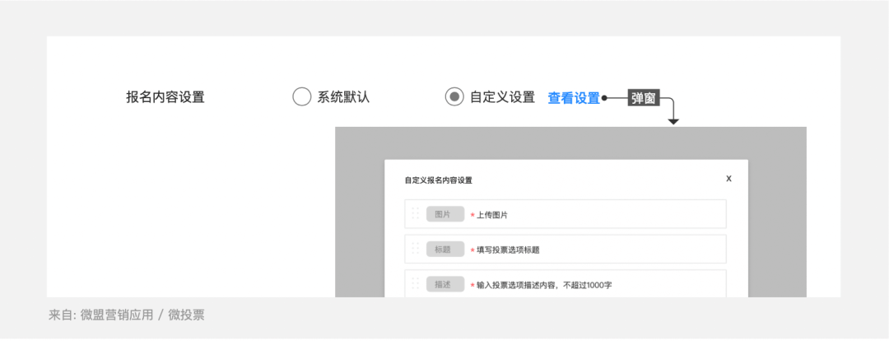Click the 自定义报名内容设置 dialog title
889x341 pixels.
(x=438, y=180)
